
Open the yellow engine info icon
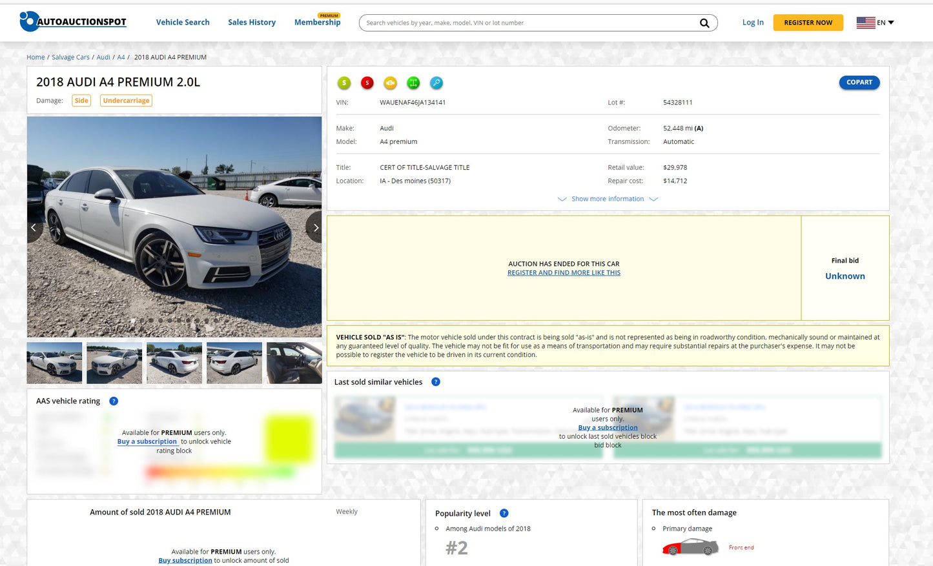(390, 83)
